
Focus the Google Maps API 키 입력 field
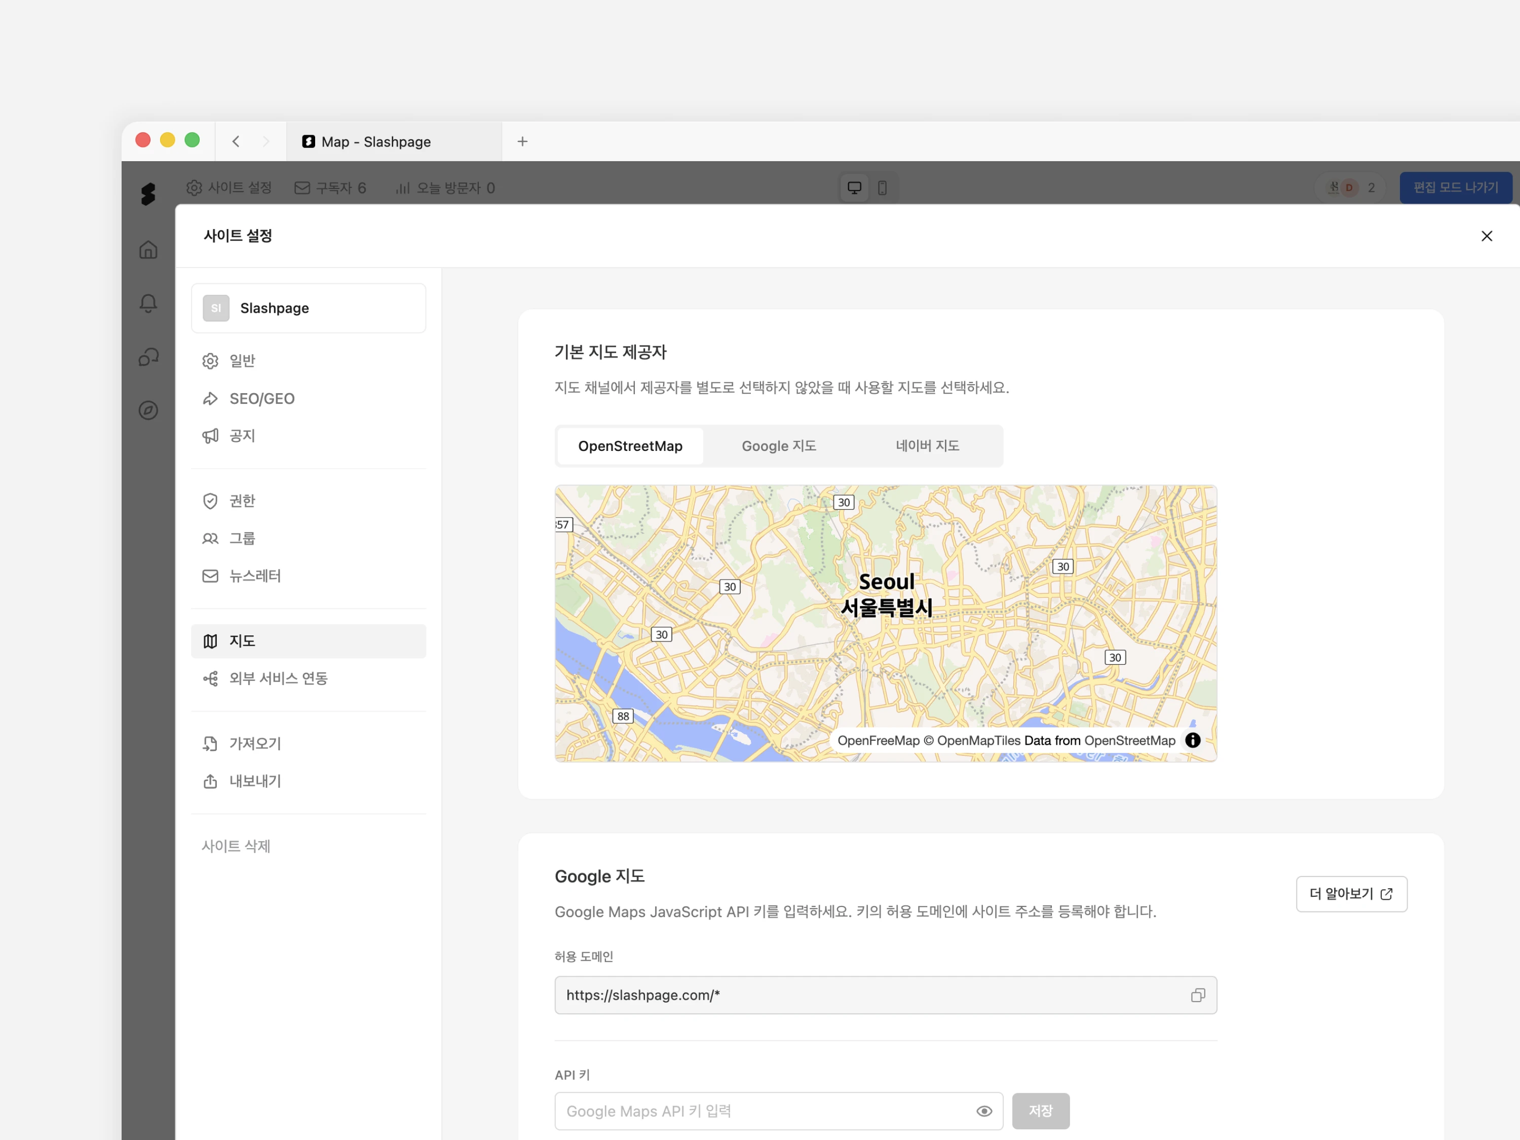(x=779, y=1111)
